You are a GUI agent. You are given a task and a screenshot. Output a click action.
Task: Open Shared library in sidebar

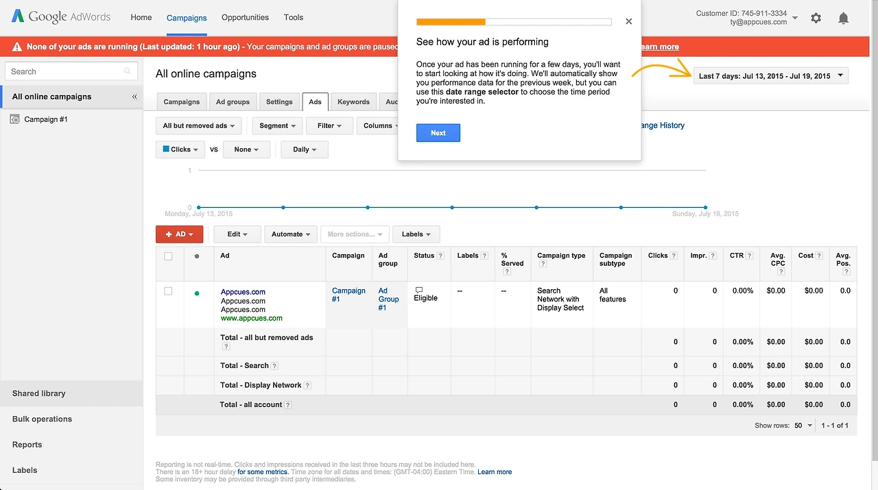point(71,393)
